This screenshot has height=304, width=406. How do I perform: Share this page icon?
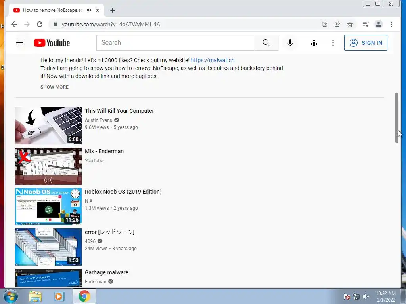coord(337,24)
